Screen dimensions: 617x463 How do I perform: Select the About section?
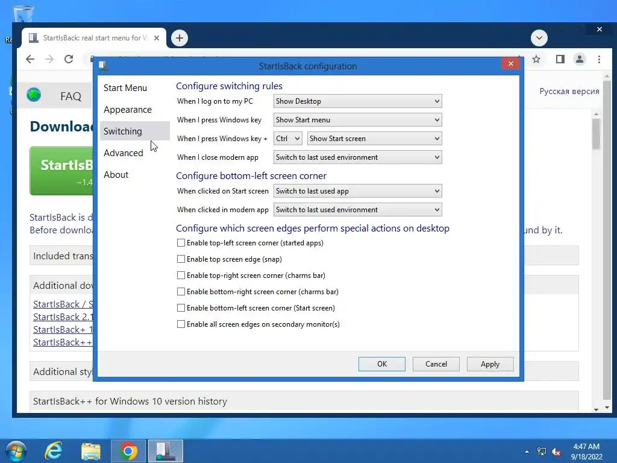[x=134, y=174]
